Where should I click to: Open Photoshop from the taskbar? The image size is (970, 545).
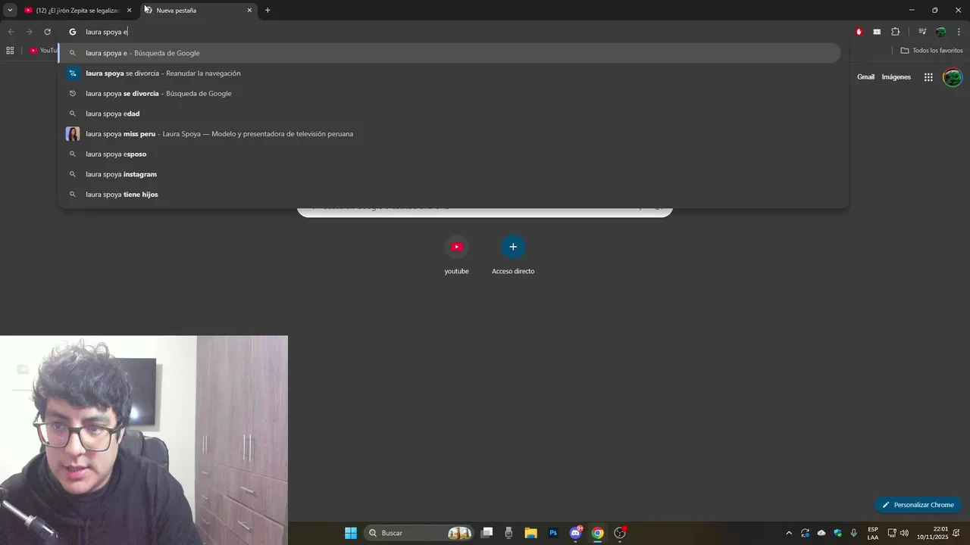pyautogui.click(x=553, y=533)
